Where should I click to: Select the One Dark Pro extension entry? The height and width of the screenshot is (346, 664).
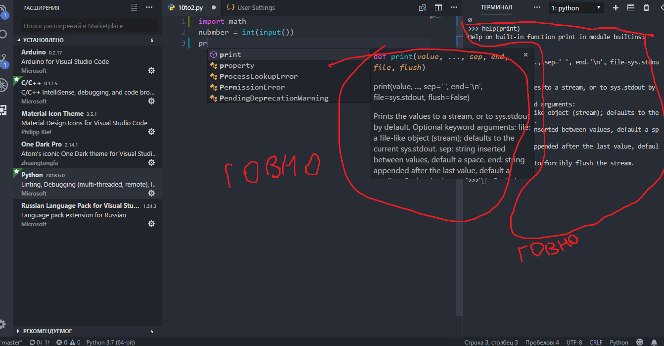pyautogui.click(x=88, y=153)
